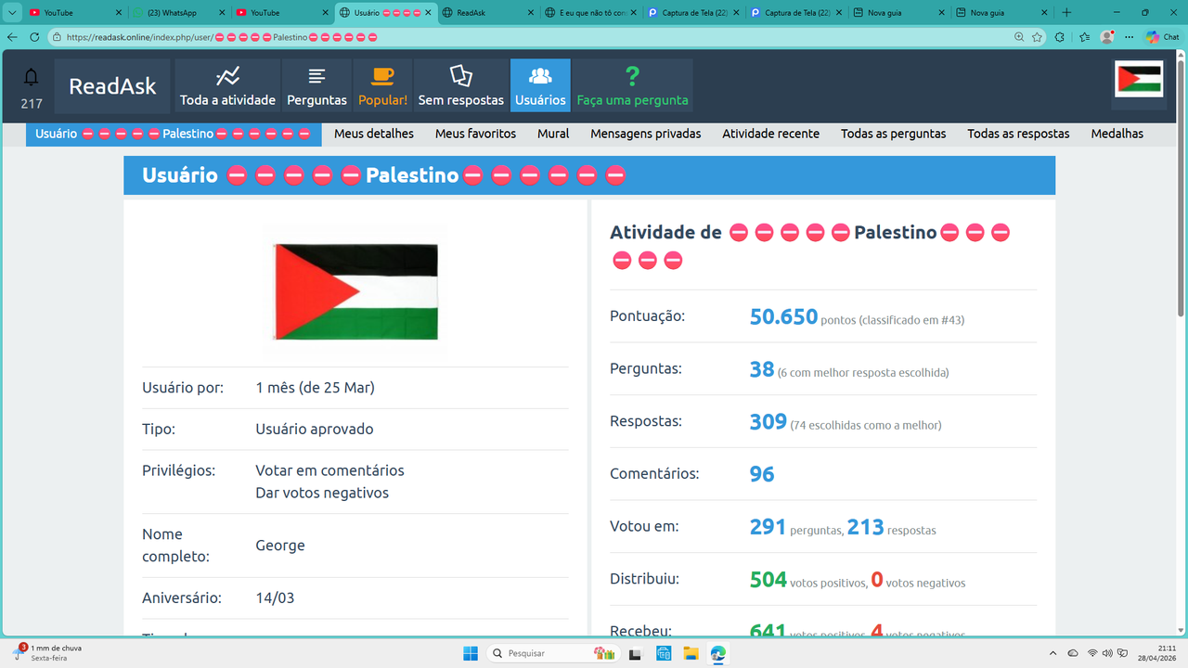Open the Meus detalhes tab
Image resolution: width=1188 pixels, height=668 pixels.
[x=374, y=134]
